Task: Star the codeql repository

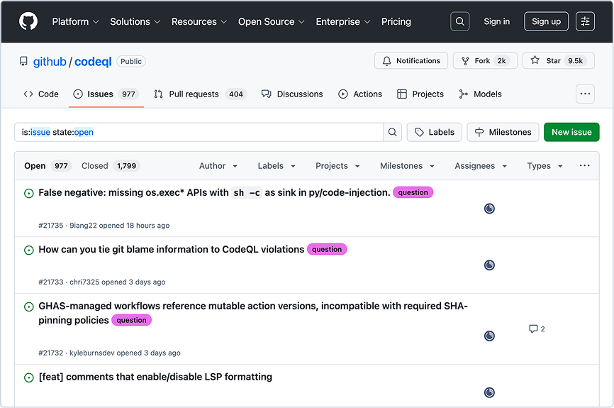Action: tap(559, 61)
